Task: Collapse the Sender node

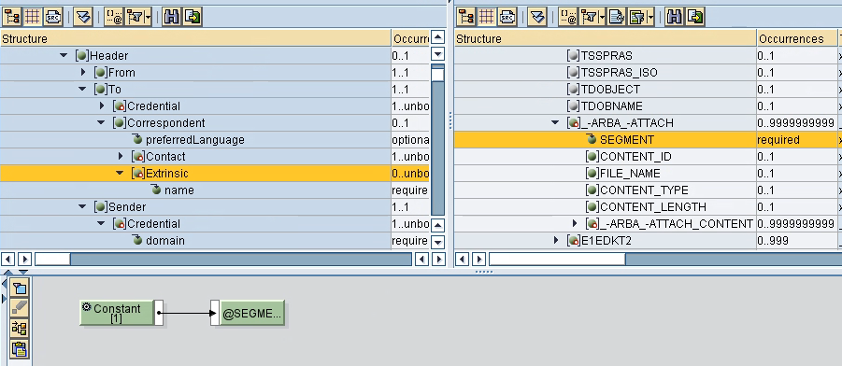Action: coord(82,206)
